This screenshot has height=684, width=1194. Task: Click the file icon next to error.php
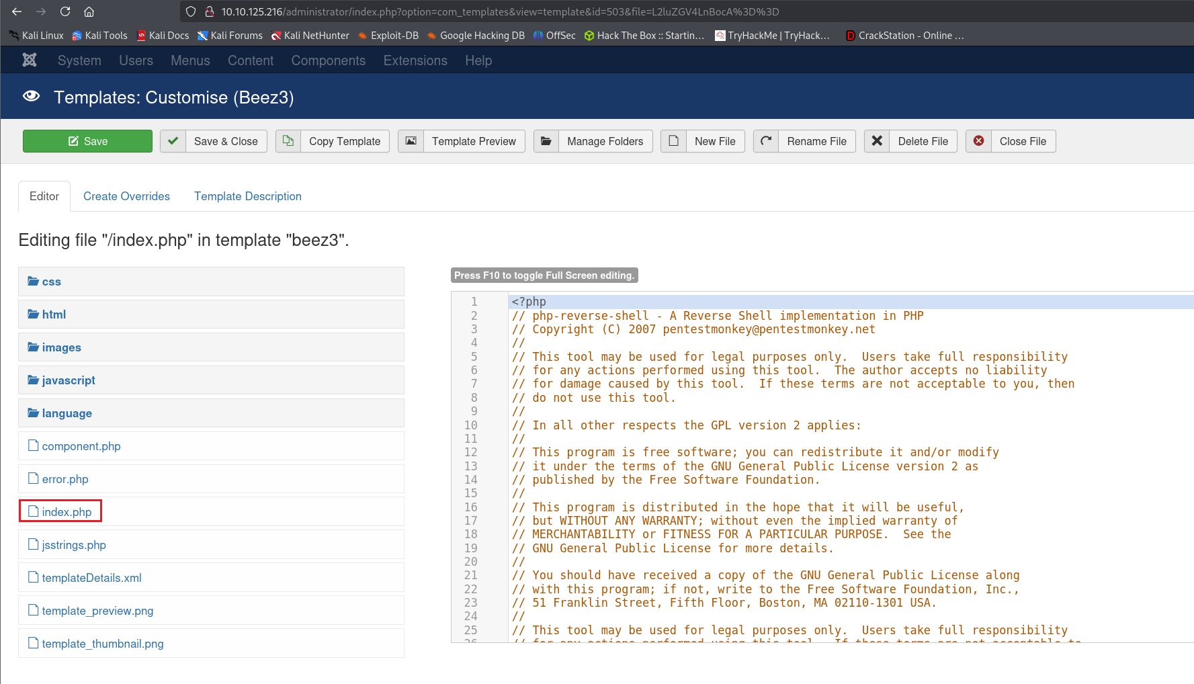tap(33, 478)
